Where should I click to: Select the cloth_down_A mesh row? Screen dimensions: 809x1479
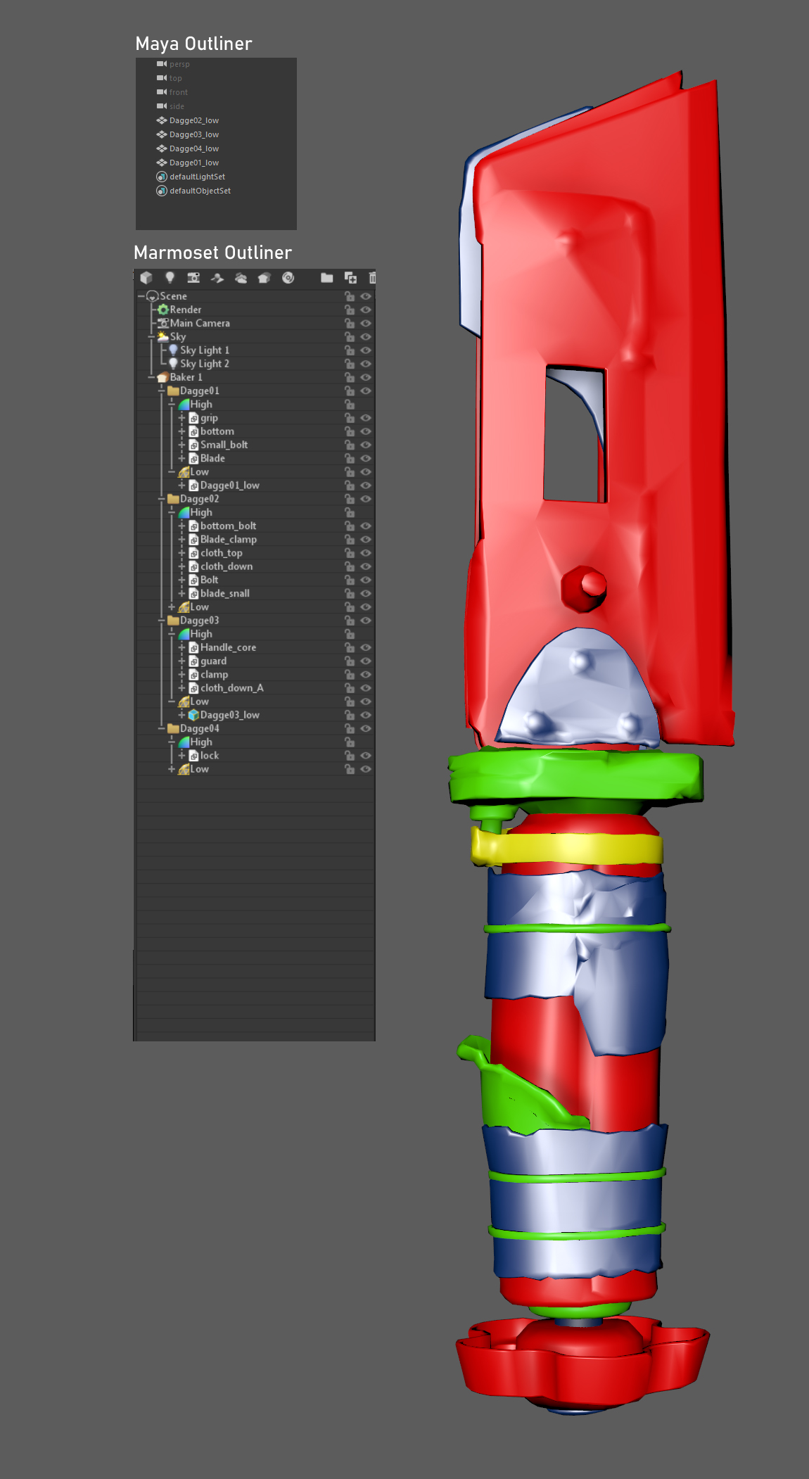click(255, 688)
